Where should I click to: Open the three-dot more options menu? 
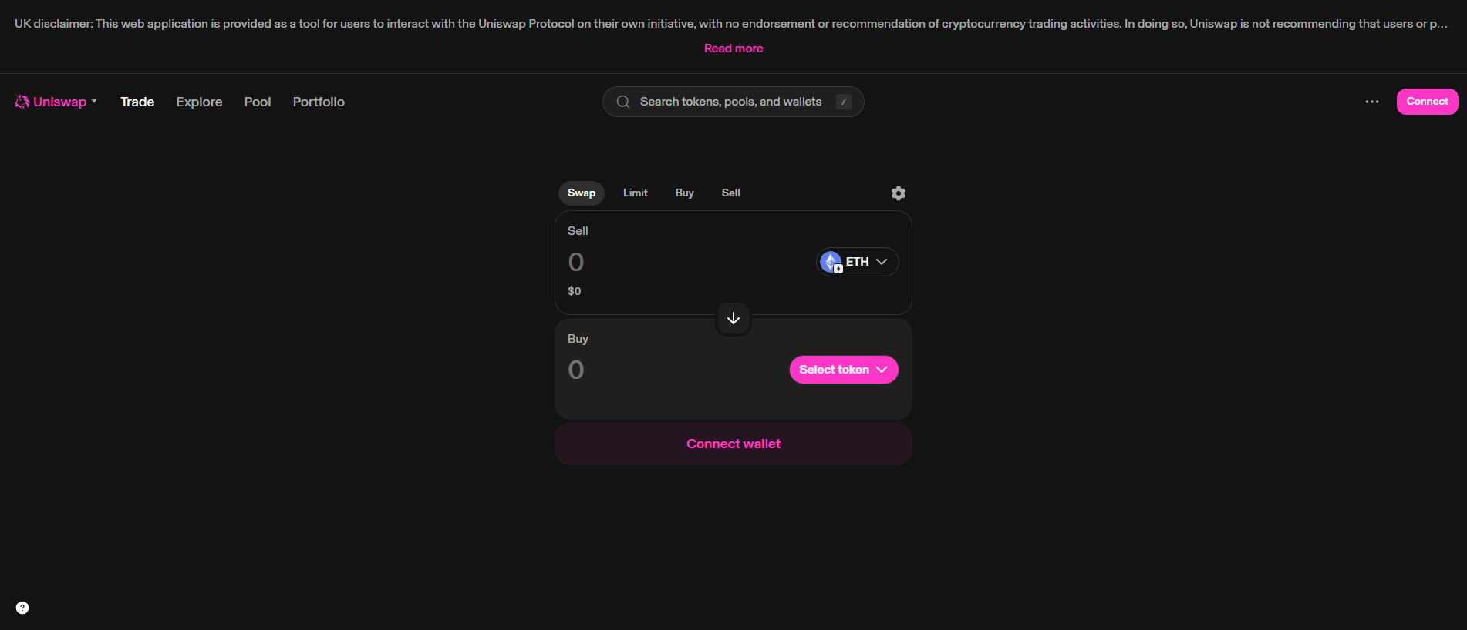coord(1372,102)
